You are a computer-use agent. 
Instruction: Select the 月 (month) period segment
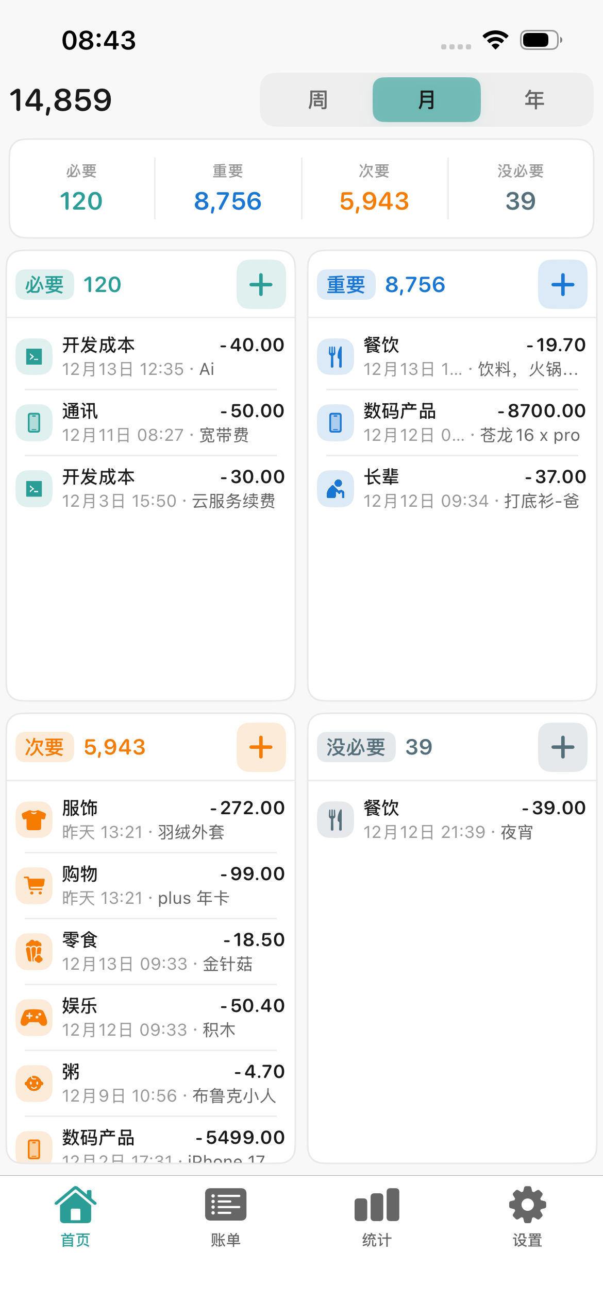tap(426, 100)
